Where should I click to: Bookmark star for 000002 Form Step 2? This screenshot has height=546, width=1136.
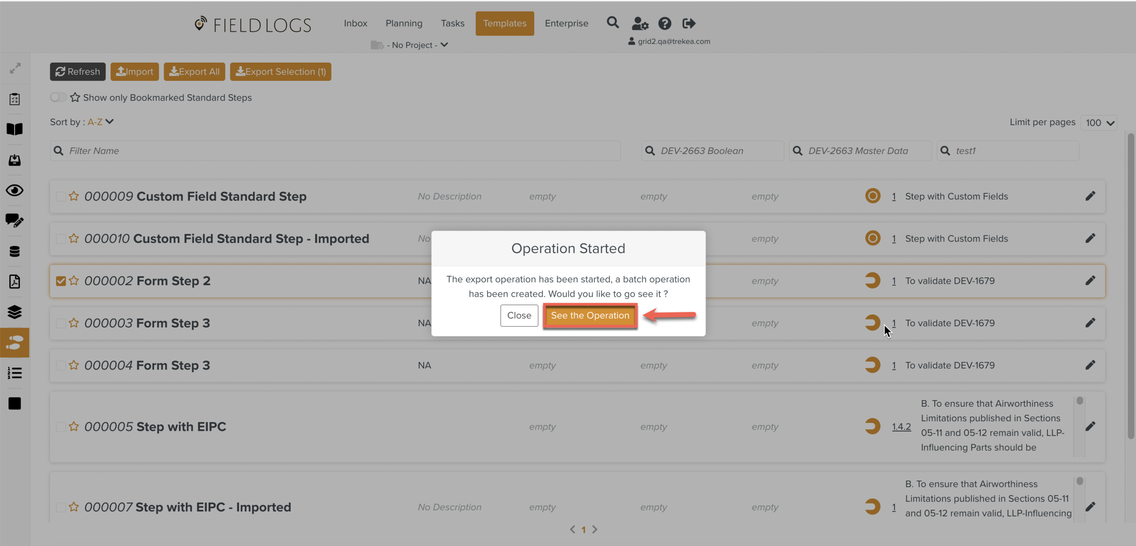(74, 280)
